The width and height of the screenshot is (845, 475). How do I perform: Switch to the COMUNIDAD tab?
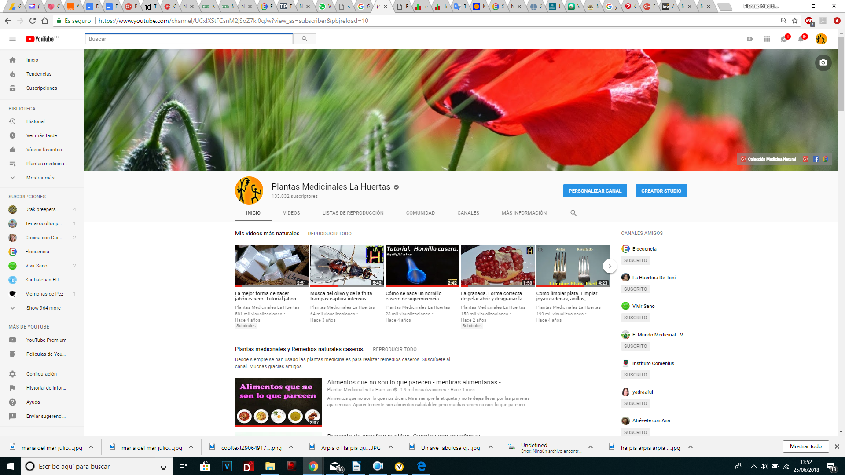click(420, 213)
